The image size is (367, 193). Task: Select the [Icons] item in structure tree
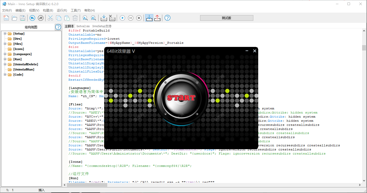tap(19, 49)
